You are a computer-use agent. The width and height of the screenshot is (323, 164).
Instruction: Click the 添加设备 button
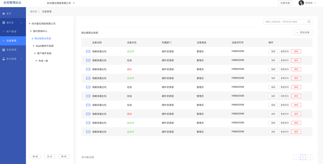(x=303, y=33)
